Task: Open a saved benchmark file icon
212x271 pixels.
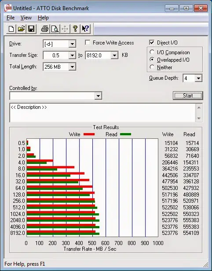Action: coord(21,29)
